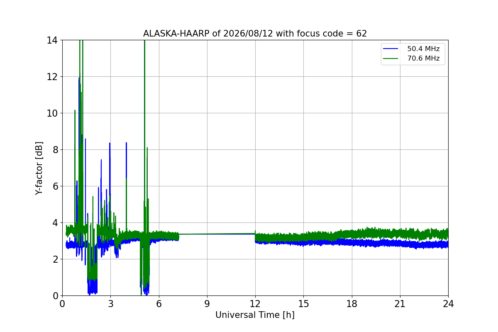Click the green line legend swatch
Viewport: 498px width, 332px height.
(391, 59)
